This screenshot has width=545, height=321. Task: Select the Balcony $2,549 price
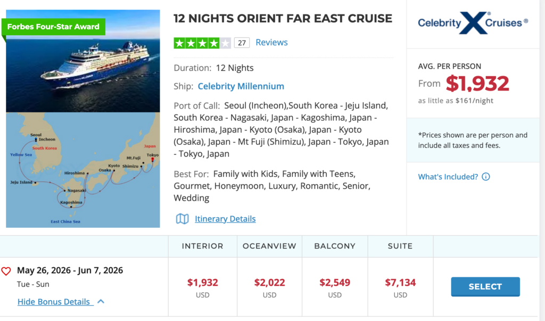(335, 282)
